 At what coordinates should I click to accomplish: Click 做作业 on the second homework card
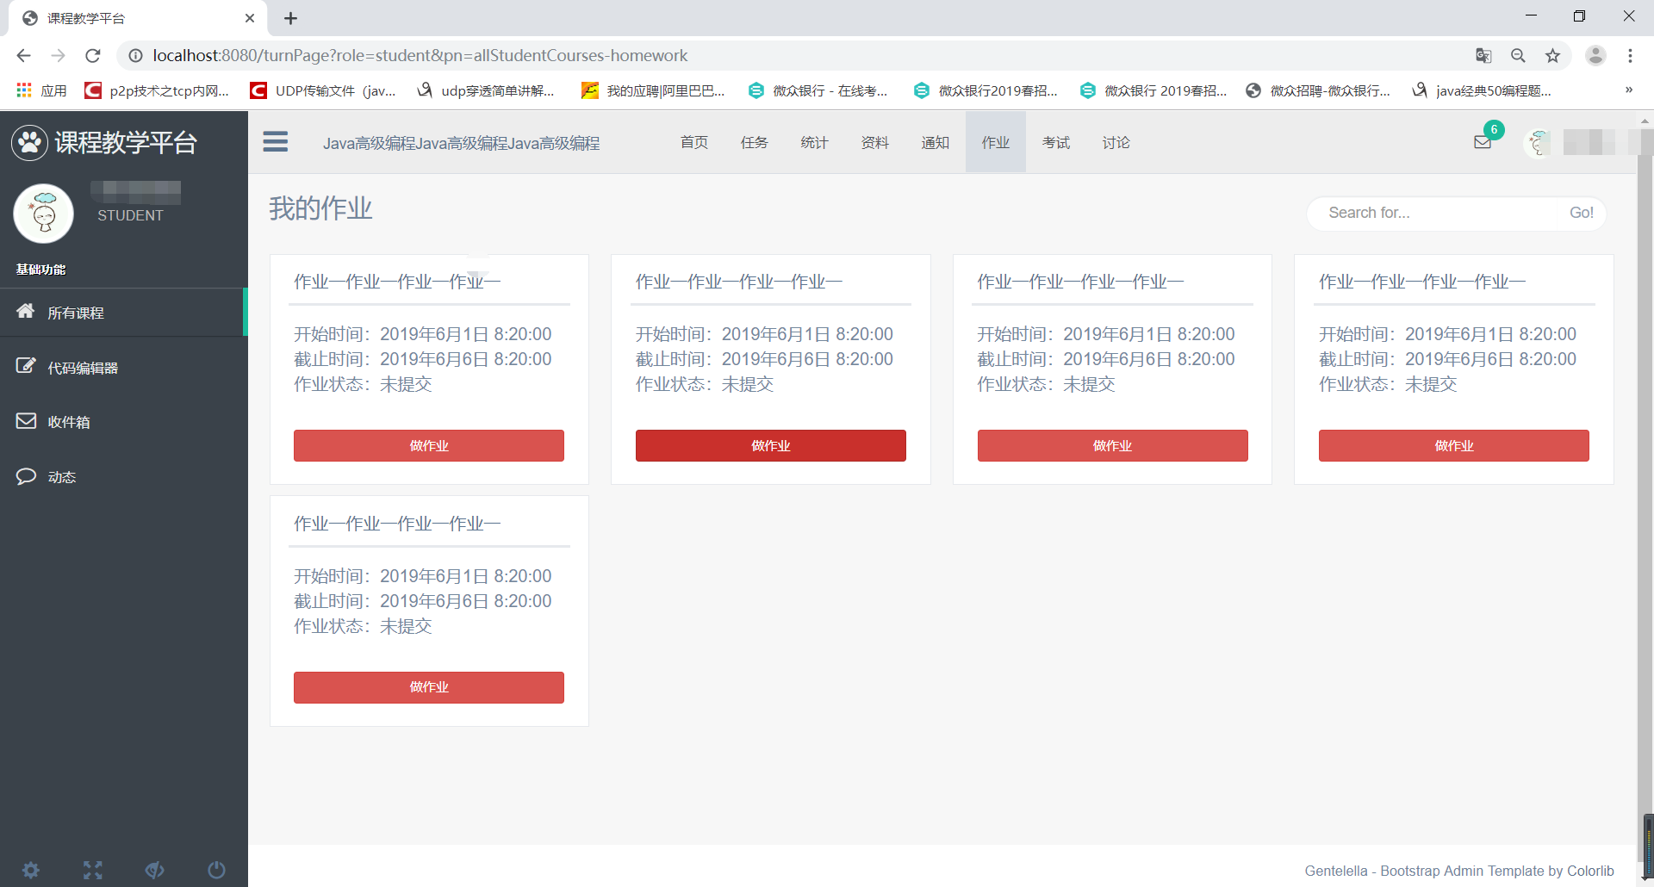tap(771, 445)
